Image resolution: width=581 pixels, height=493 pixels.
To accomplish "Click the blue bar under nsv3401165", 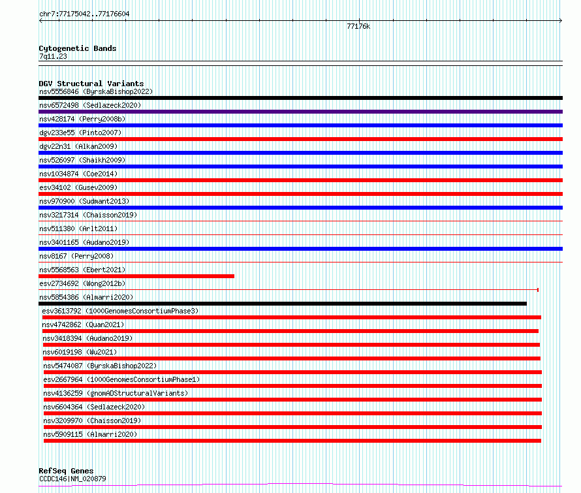I will (x=300, y=249).
